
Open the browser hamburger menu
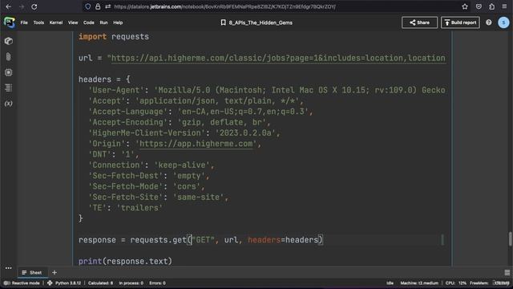[504, 6]
